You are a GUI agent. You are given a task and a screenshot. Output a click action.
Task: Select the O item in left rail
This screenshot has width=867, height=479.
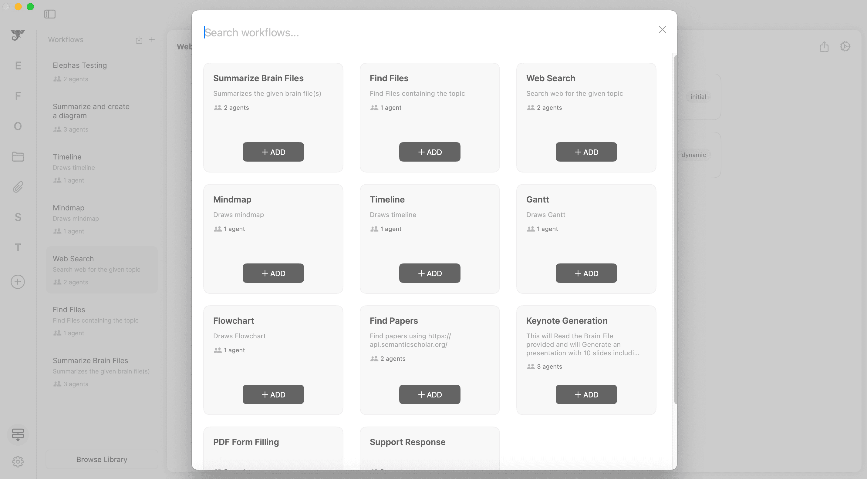[x=18, y=126]
